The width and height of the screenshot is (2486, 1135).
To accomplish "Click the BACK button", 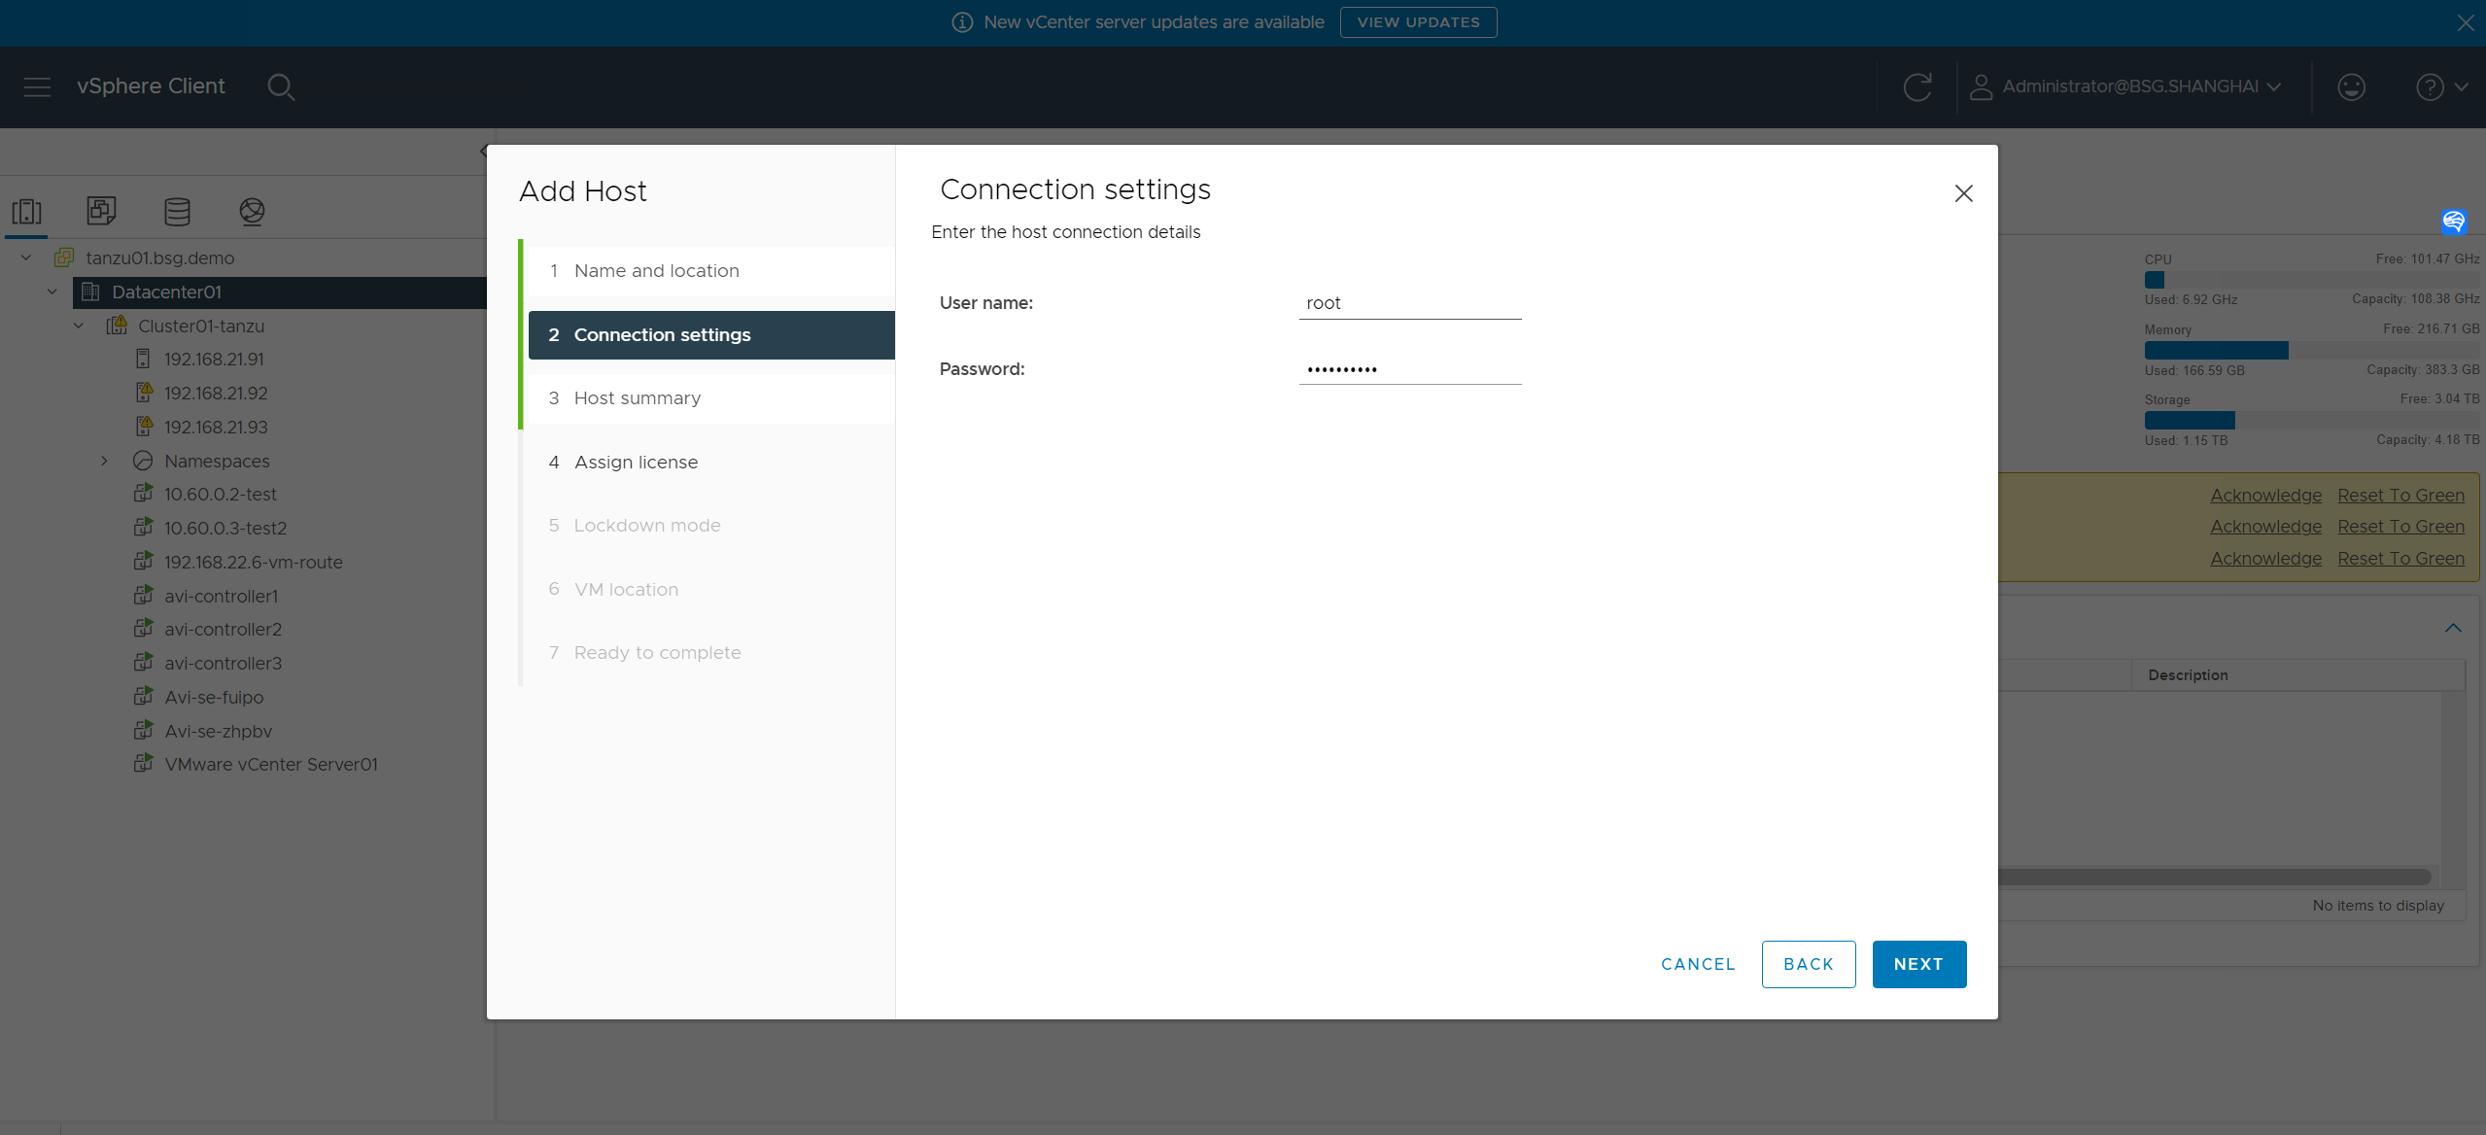I will tap(1808, 964).
